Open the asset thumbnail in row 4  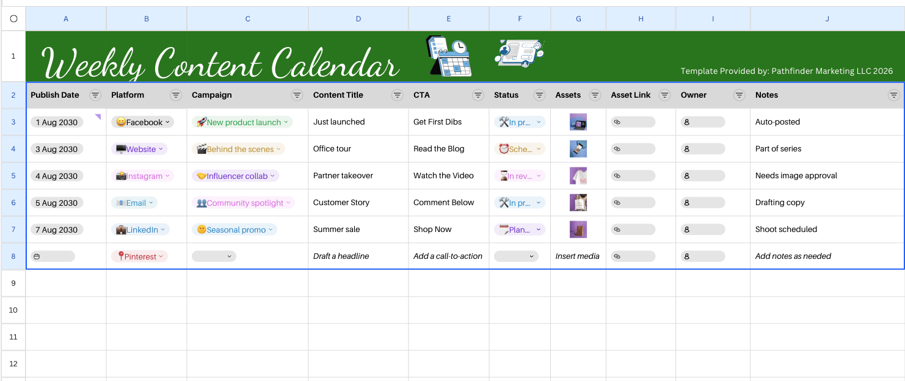click(x=578, y=149)
